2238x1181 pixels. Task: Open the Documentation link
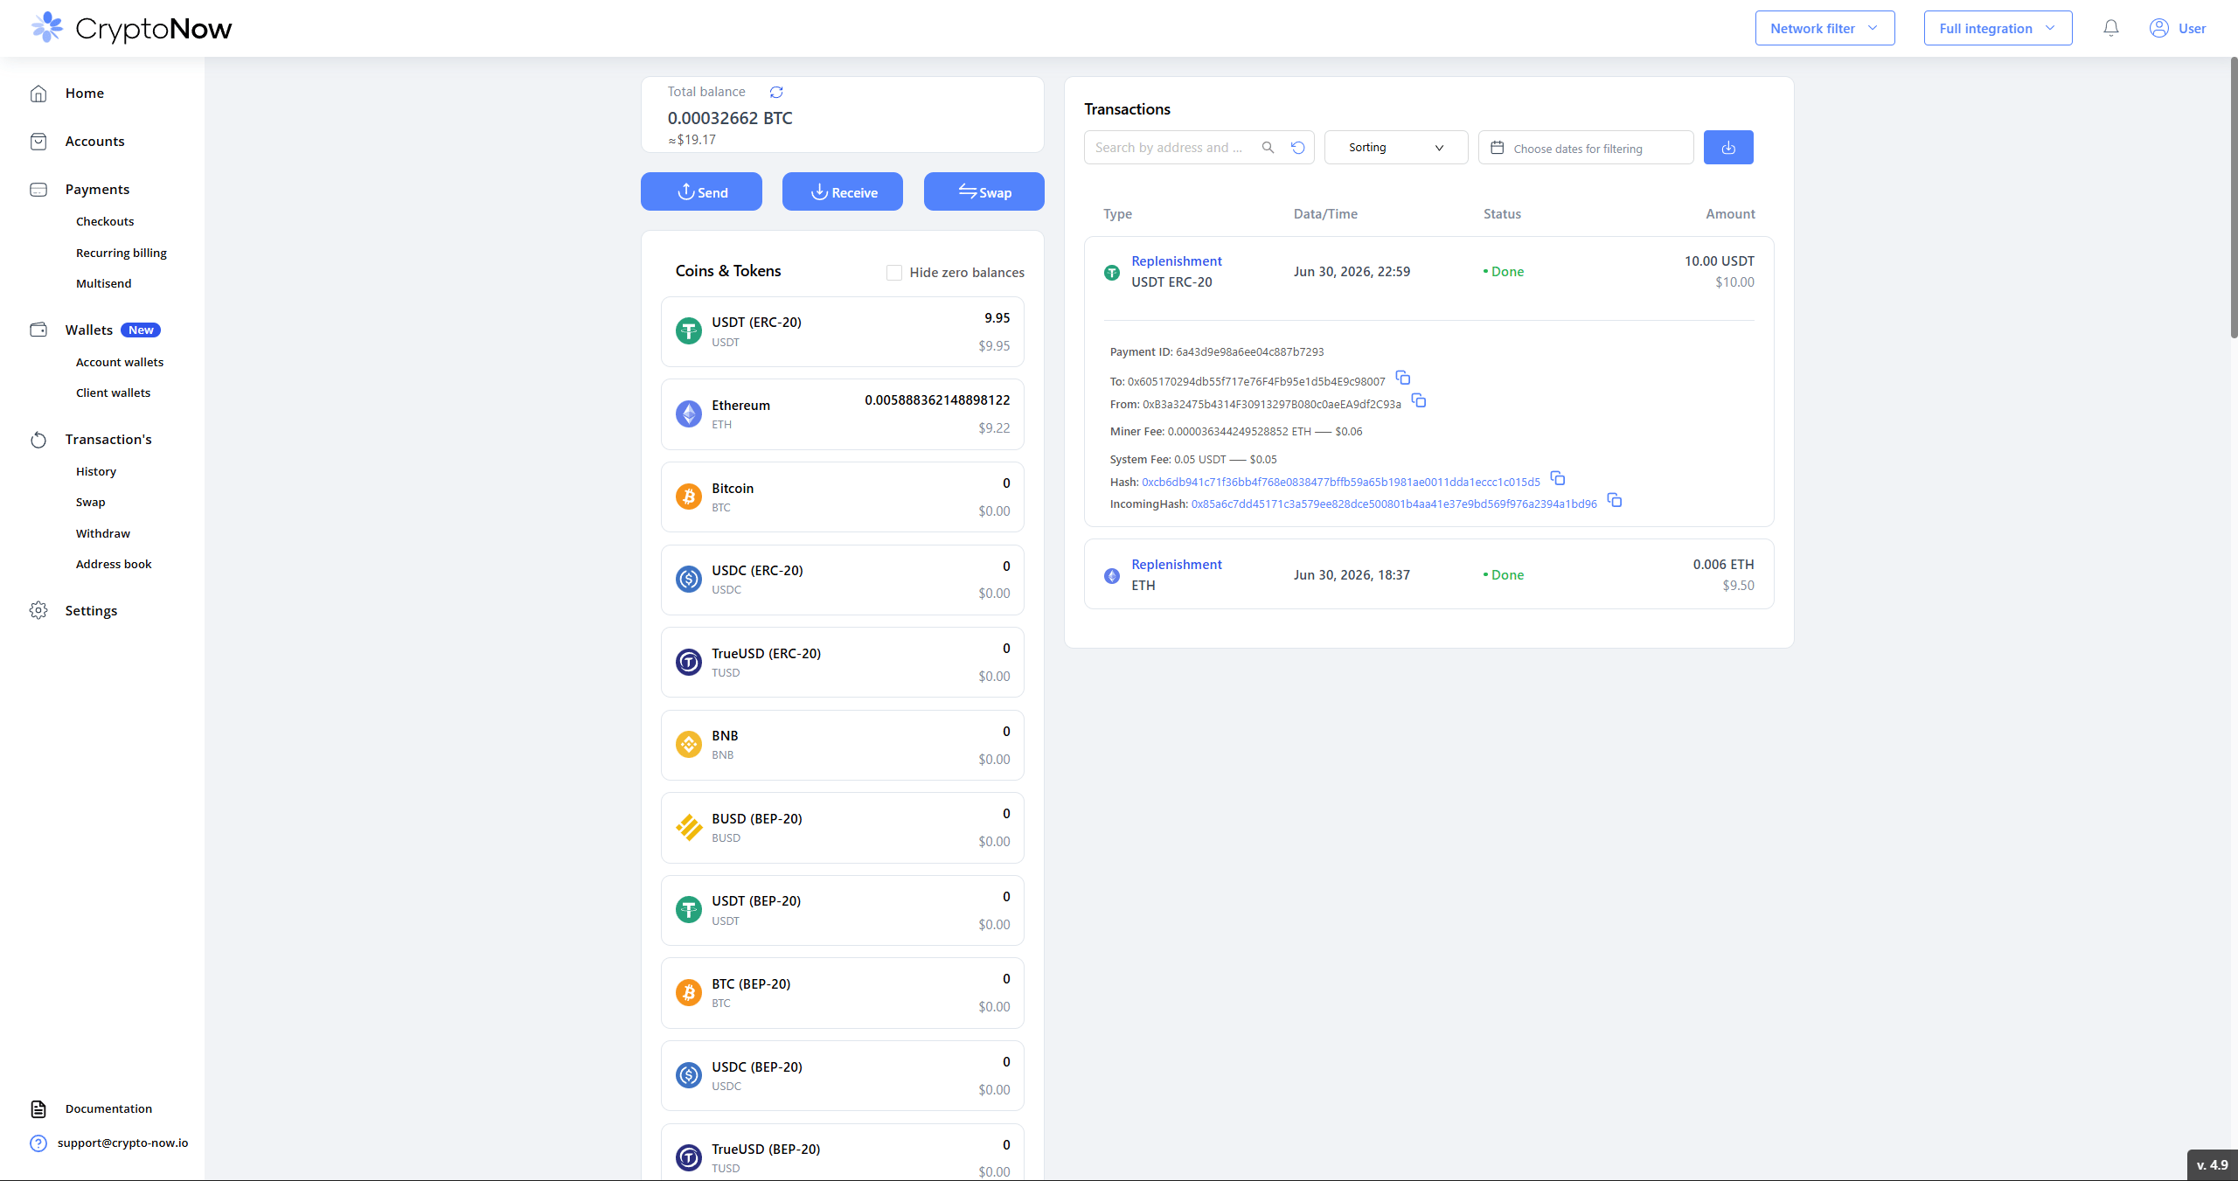108,1109
